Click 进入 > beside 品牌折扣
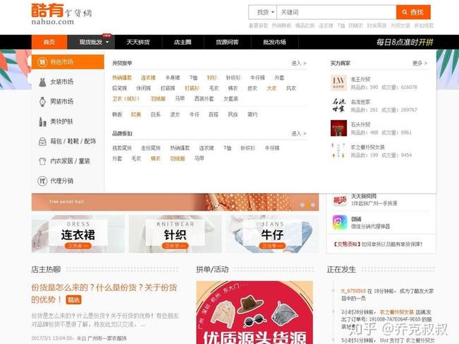The image size is (459, 344). click(x=298, y=134)
